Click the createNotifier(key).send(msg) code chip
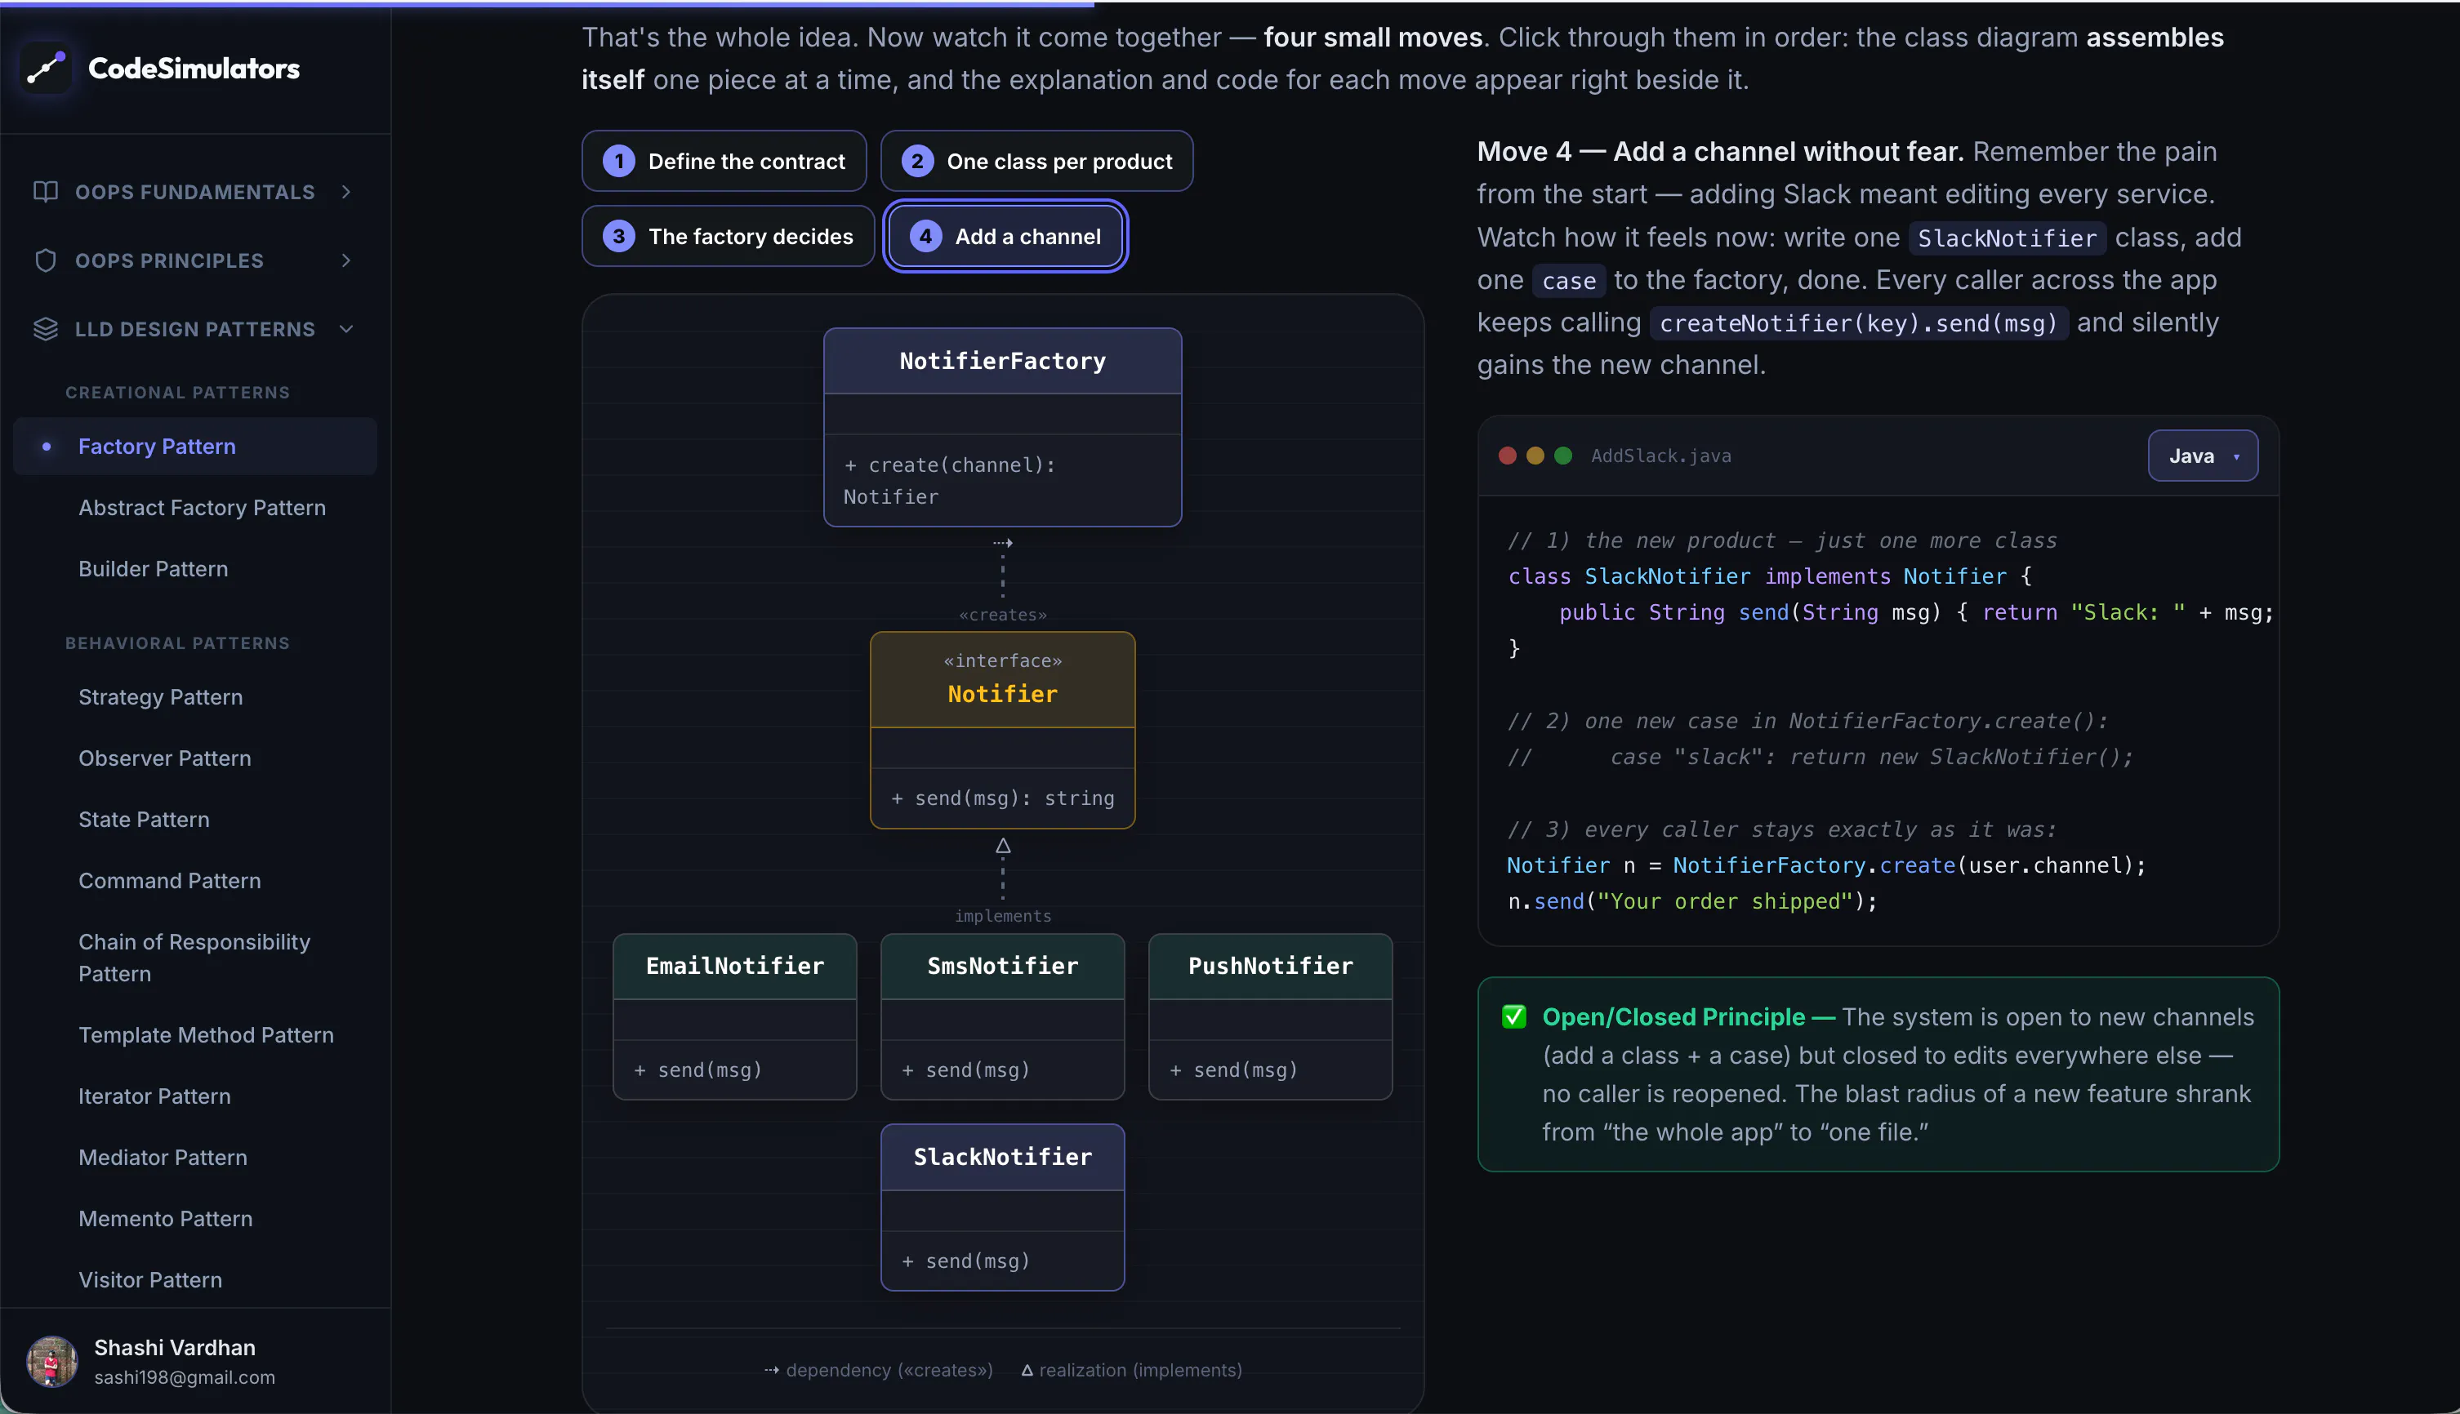 tap(1859, 323)
